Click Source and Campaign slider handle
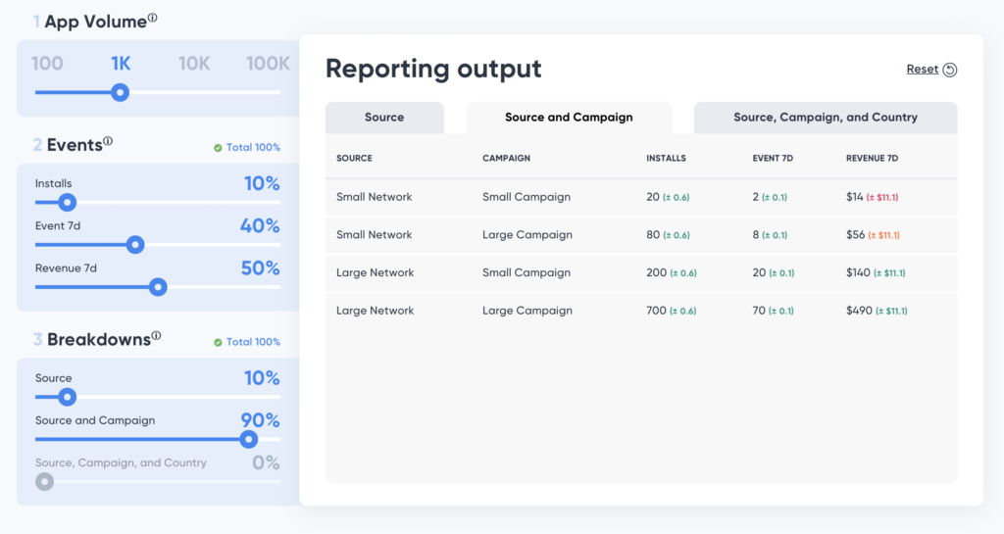The height and width of the screenshot is (534, 1004). [248, 439]
